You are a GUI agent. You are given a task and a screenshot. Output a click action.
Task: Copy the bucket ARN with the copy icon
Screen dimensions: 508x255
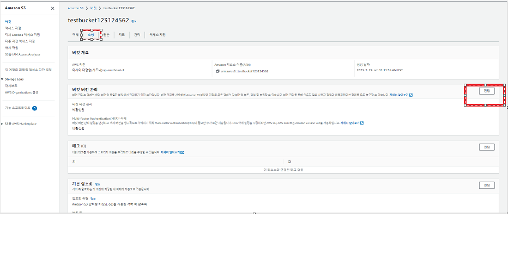[217, 71]
